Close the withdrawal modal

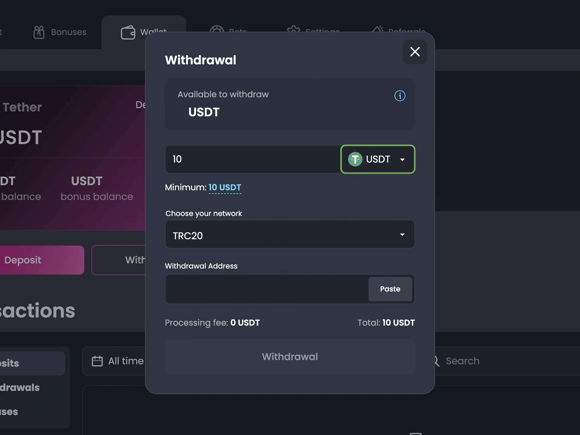[x=415, y=52]
